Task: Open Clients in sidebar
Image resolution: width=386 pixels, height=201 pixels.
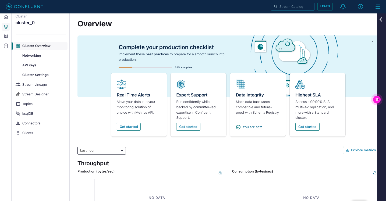Action: tap(28, 133)
